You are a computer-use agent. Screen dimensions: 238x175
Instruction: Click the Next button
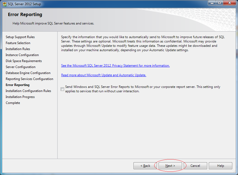pos(170,166)
